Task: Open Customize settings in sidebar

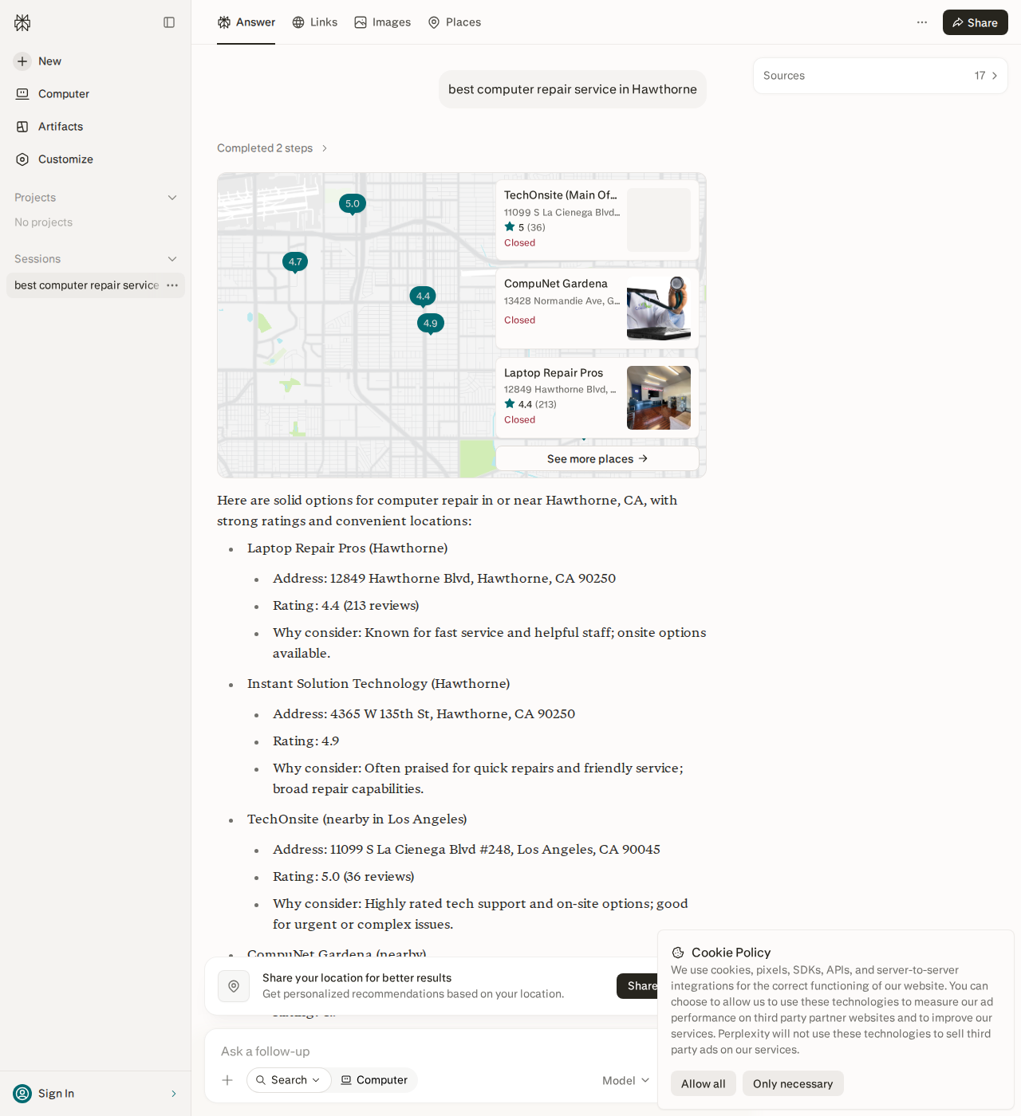Action: point(54,159)
